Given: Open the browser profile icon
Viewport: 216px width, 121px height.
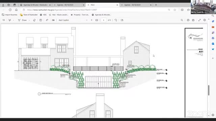Looking at the screenshot, I should tap(3, 5).
